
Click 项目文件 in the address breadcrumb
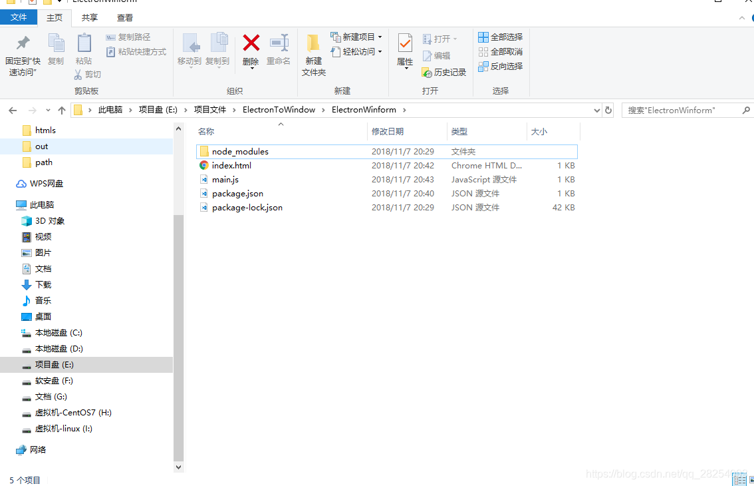[210, 110]
